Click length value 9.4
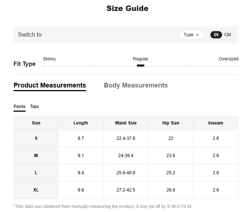 81,173
